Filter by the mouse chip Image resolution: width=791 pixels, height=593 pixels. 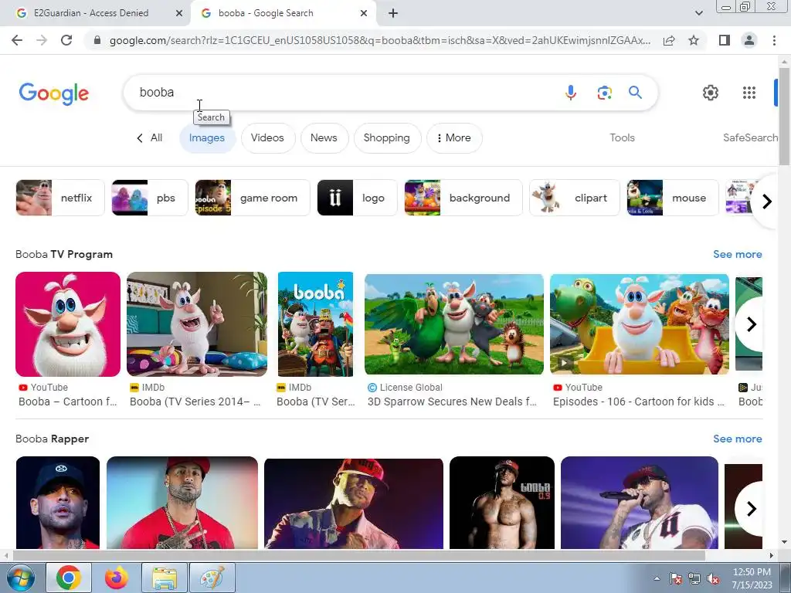[672, 198]
